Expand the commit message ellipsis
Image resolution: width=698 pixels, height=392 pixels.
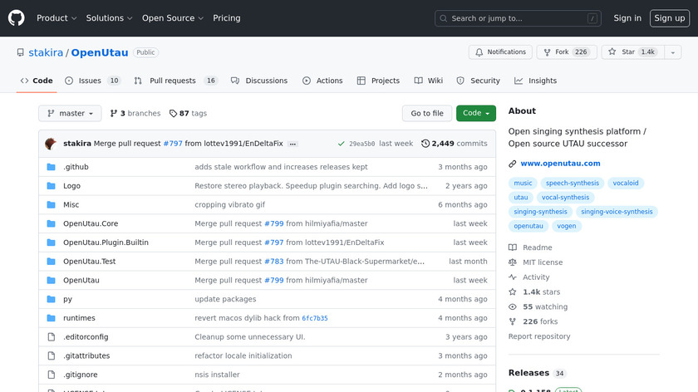pos(292,144)
